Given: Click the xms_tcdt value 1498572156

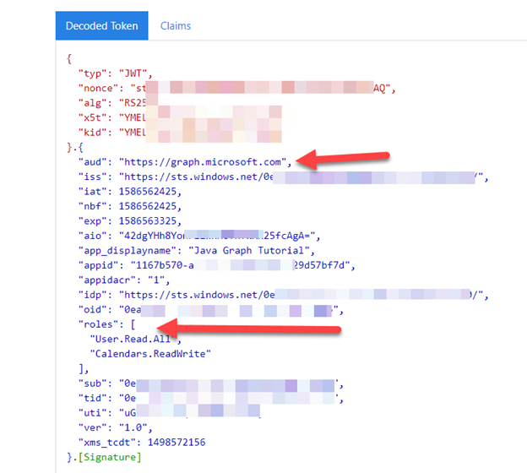Looking at the screenshot, I should [x=177, y=443].
